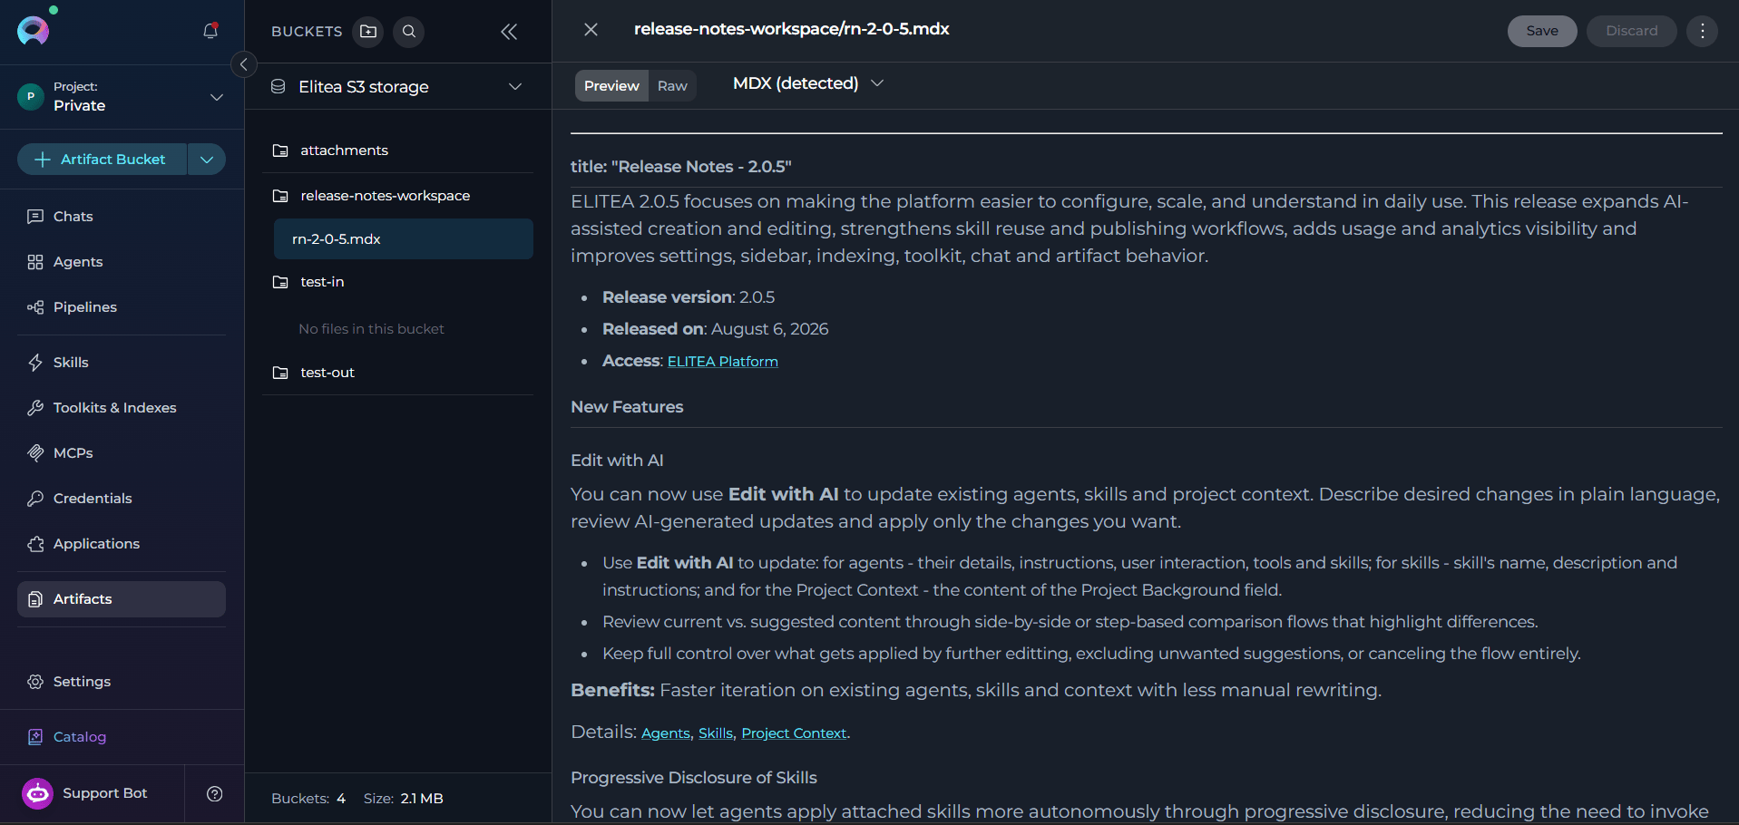Open Settings from the sidebar
The image size is (1739, 825).
(x=122, y=682)
